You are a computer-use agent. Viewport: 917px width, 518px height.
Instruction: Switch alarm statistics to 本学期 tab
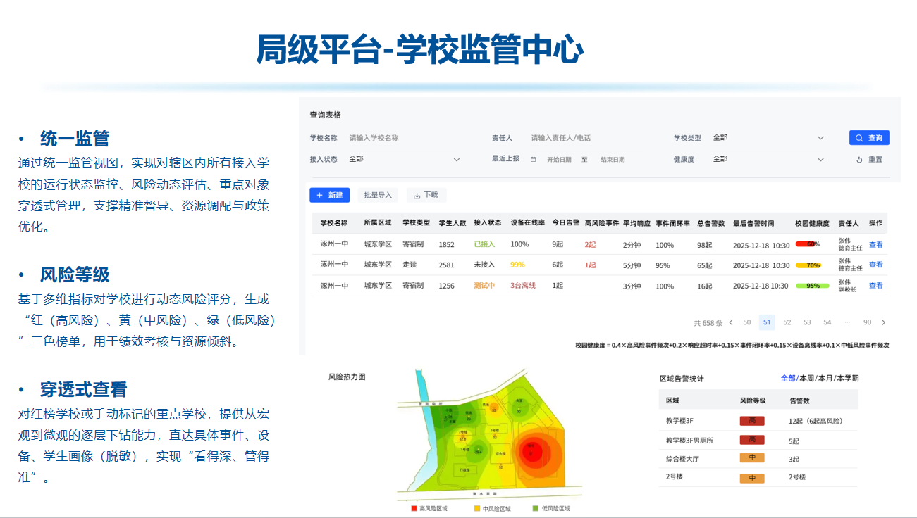point(847,379)
